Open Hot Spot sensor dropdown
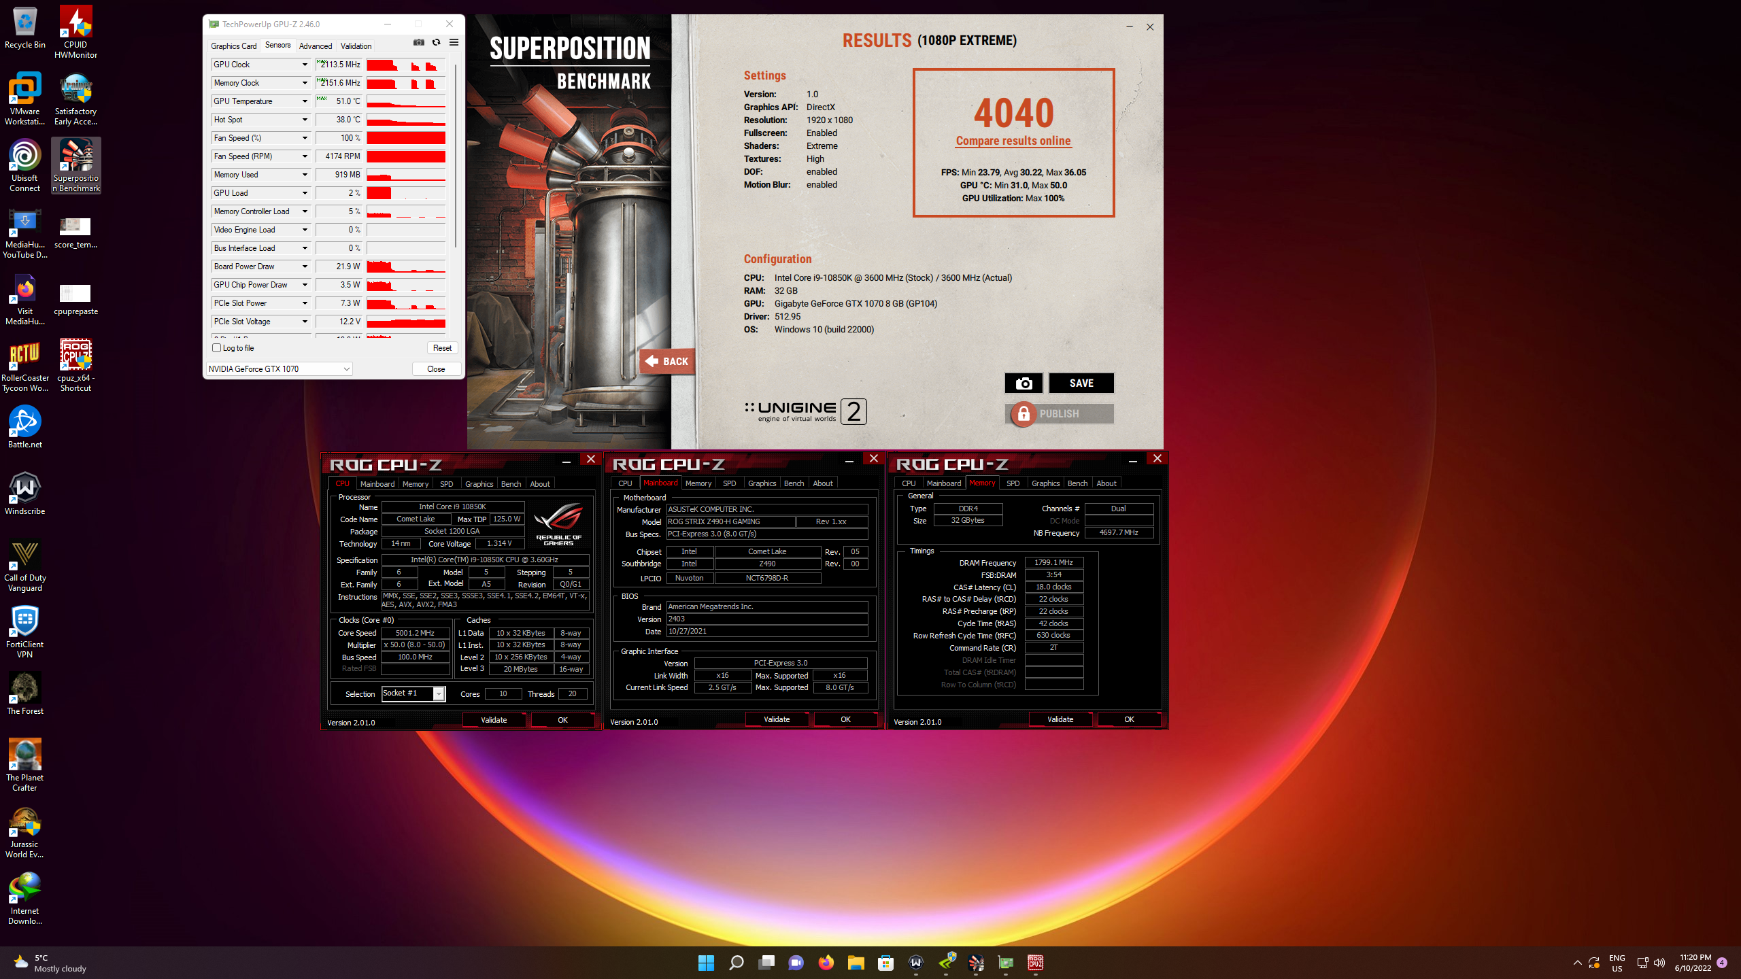This screenshot has height=979, width=1741. pyautogui.click(x=305, y=120)
